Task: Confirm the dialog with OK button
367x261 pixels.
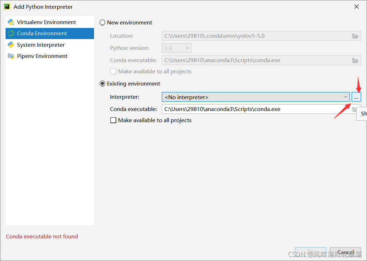Action: coord(311,252)
